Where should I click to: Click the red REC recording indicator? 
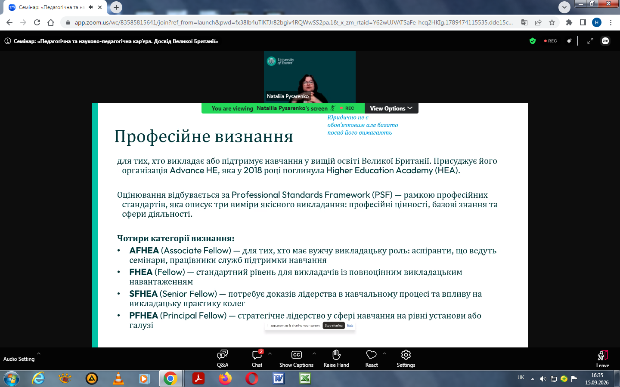tap(551, 41)
